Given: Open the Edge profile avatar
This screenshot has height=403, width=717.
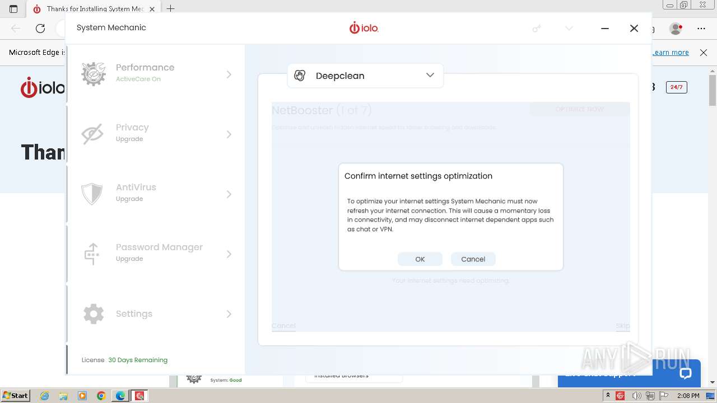Looking at the screenshot, I should (x=676, y=28).
